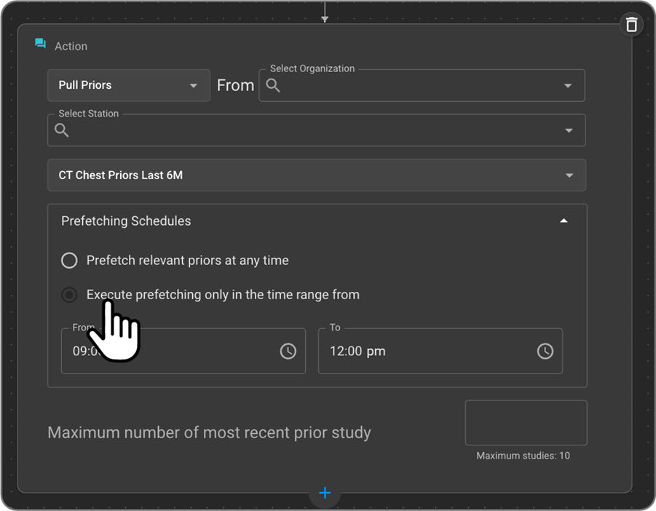Focus the Select Station text field
The image size is (656, 511).
pyautogui.click(x=313, y=131)
